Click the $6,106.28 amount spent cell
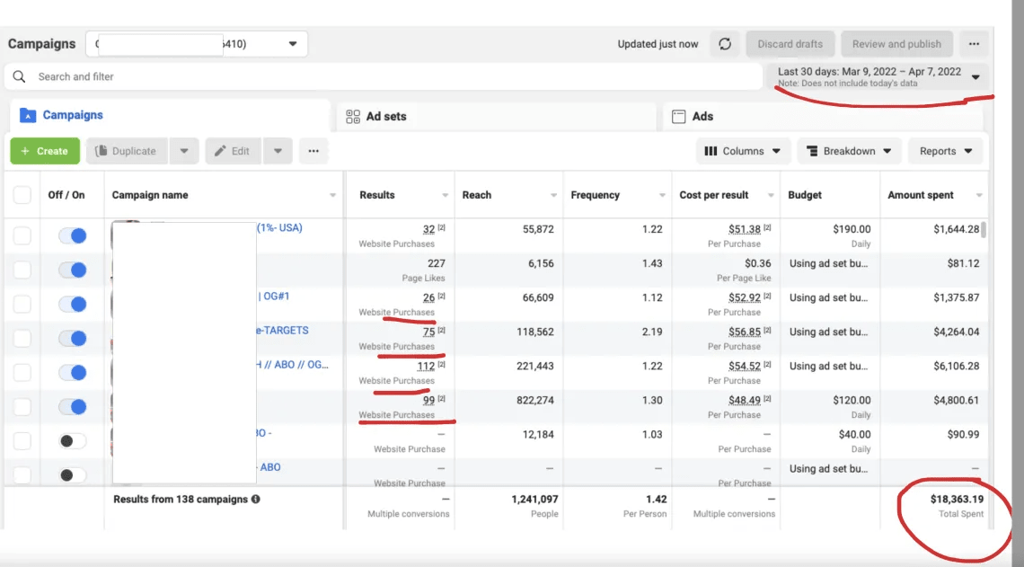The width and height of the screenshot is (1024, 567). [x=956, y=366]
